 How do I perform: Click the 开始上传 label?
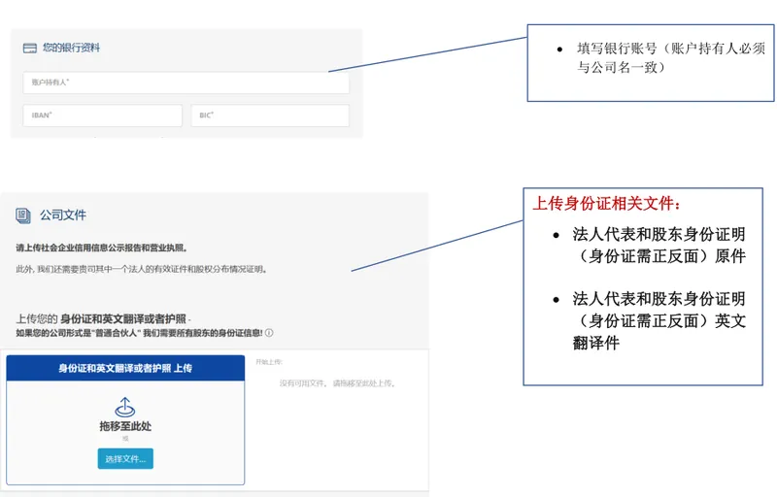(269, 362)
